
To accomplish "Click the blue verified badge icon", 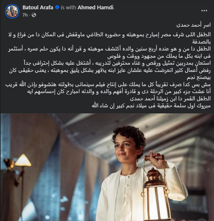I will pyautogui.click(x=57, y=7).
